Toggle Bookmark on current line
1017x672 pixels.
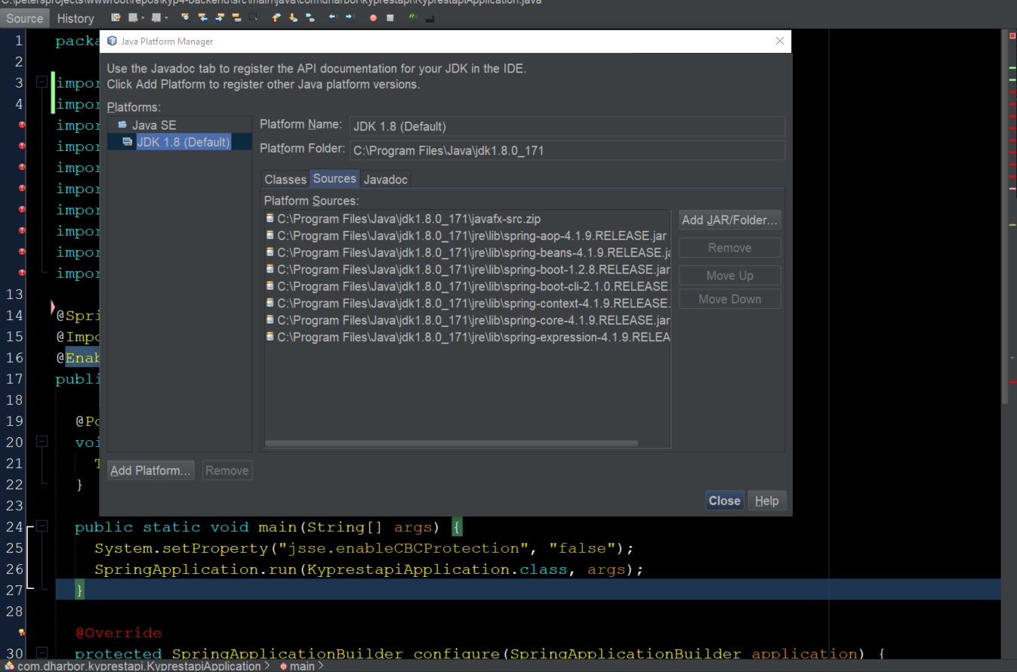(x=309, y=17)
